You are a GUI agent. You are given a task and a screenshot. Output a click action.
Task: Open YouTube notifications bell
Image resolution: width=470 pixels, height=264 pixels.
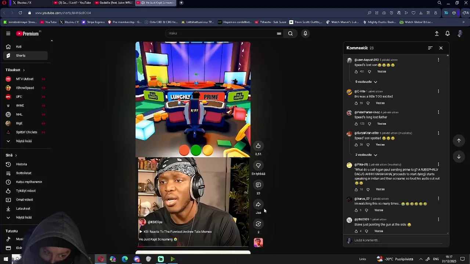coord(448,33)
